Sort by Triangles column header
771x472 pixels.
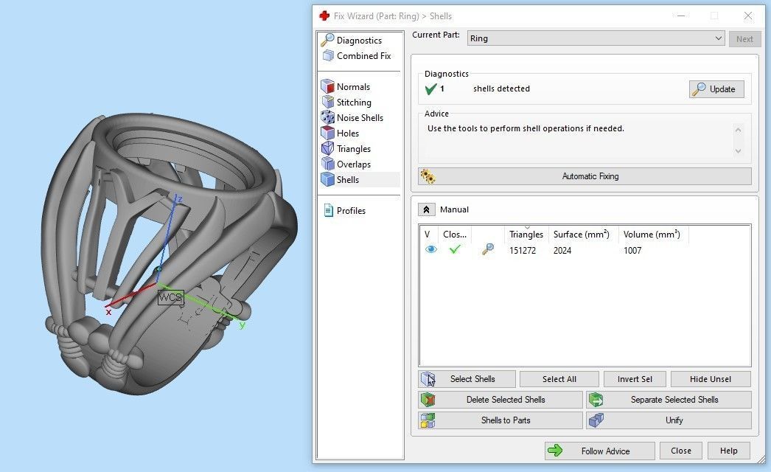526,235
